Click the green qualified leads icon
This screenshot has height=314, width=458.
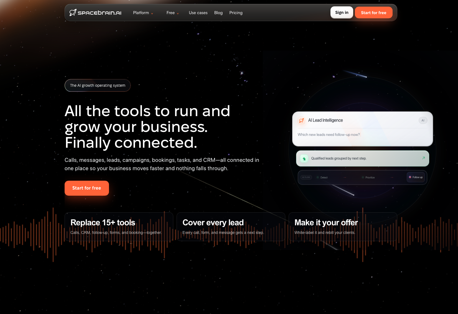click(x=304, y=159)
